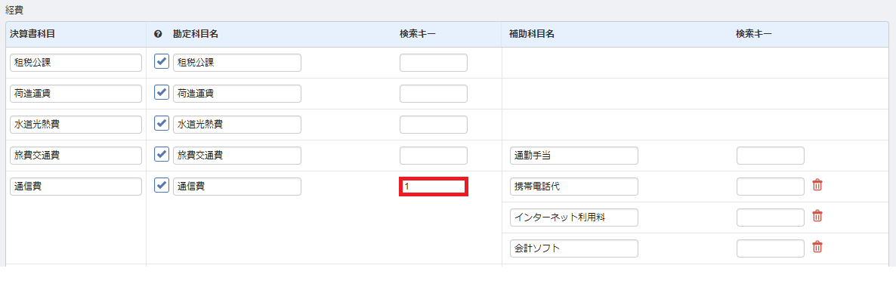Edit the 通勤手当 sub-account name field
Viewport: 896px width, 290px height.
click(x=573, y=156)
